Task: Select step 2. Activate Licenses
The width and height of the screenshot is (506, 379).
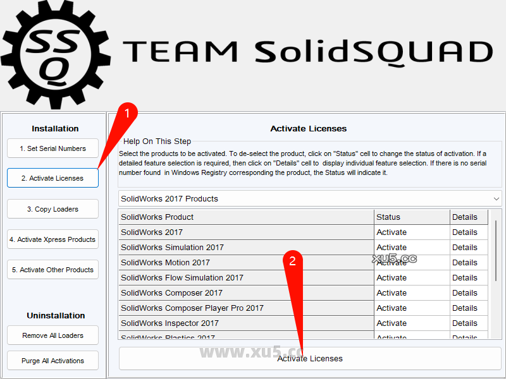Action: point(52,178)
